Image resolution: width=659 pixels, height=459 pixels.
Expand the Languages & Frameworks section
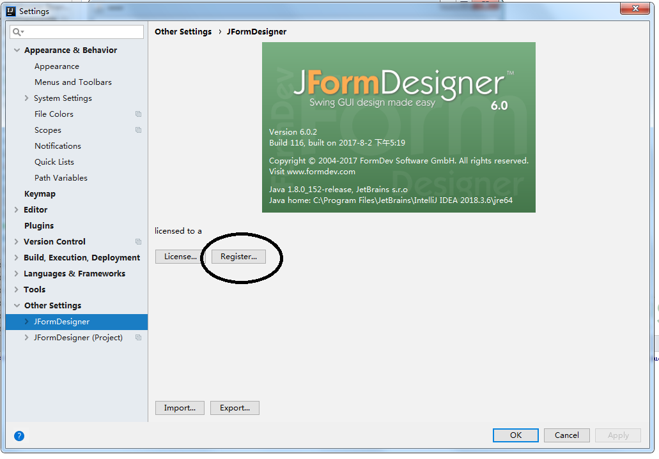click(x=17, y=273)
